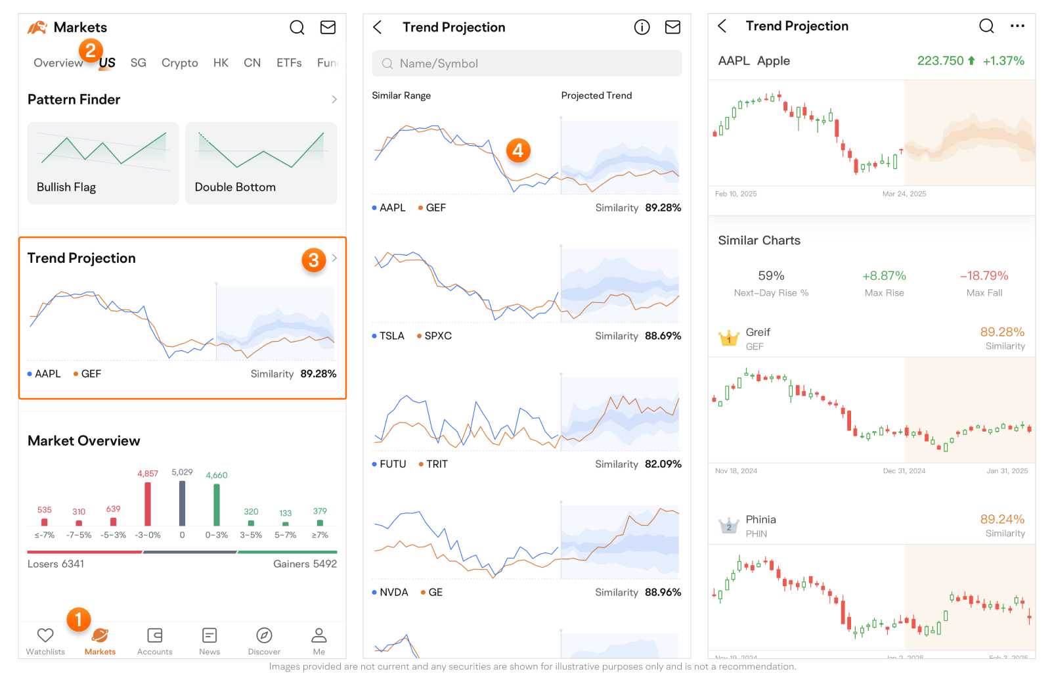Viewport: 1054px width, 686px height.
Task: Open the mail inbox in Markets header
Action: tap(328, 28)
